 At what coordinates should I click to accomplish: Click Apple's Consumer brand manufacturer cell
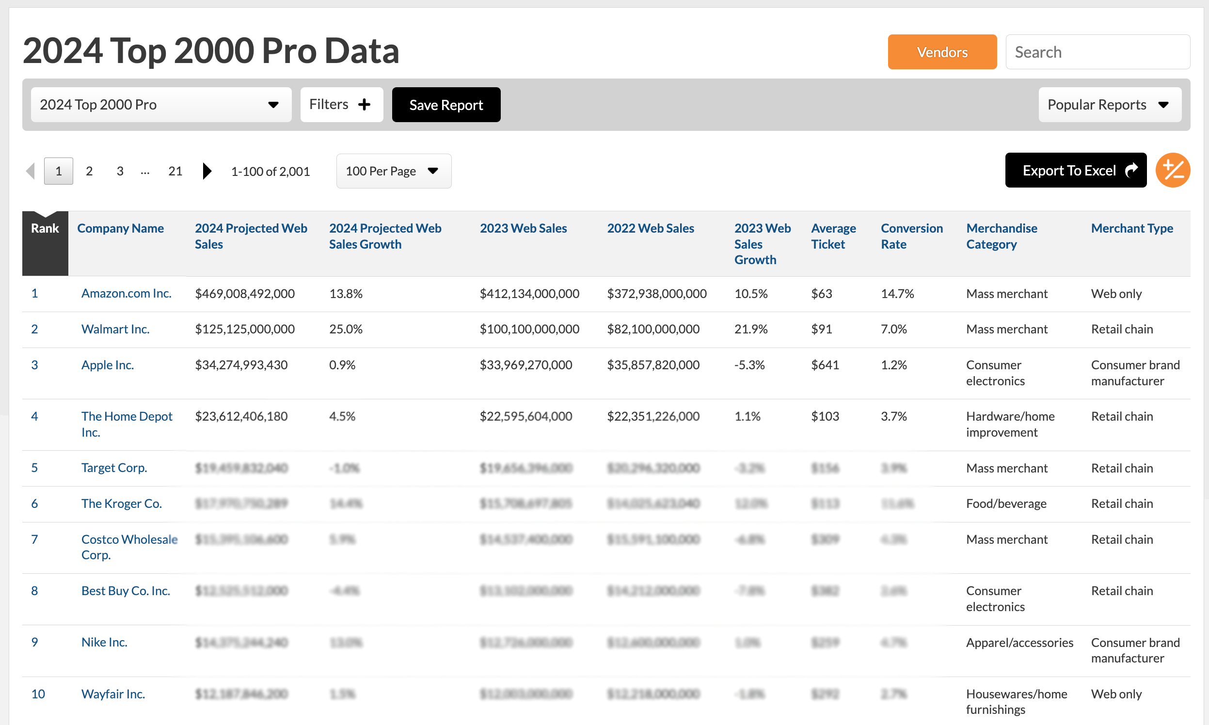[1135, 373]
